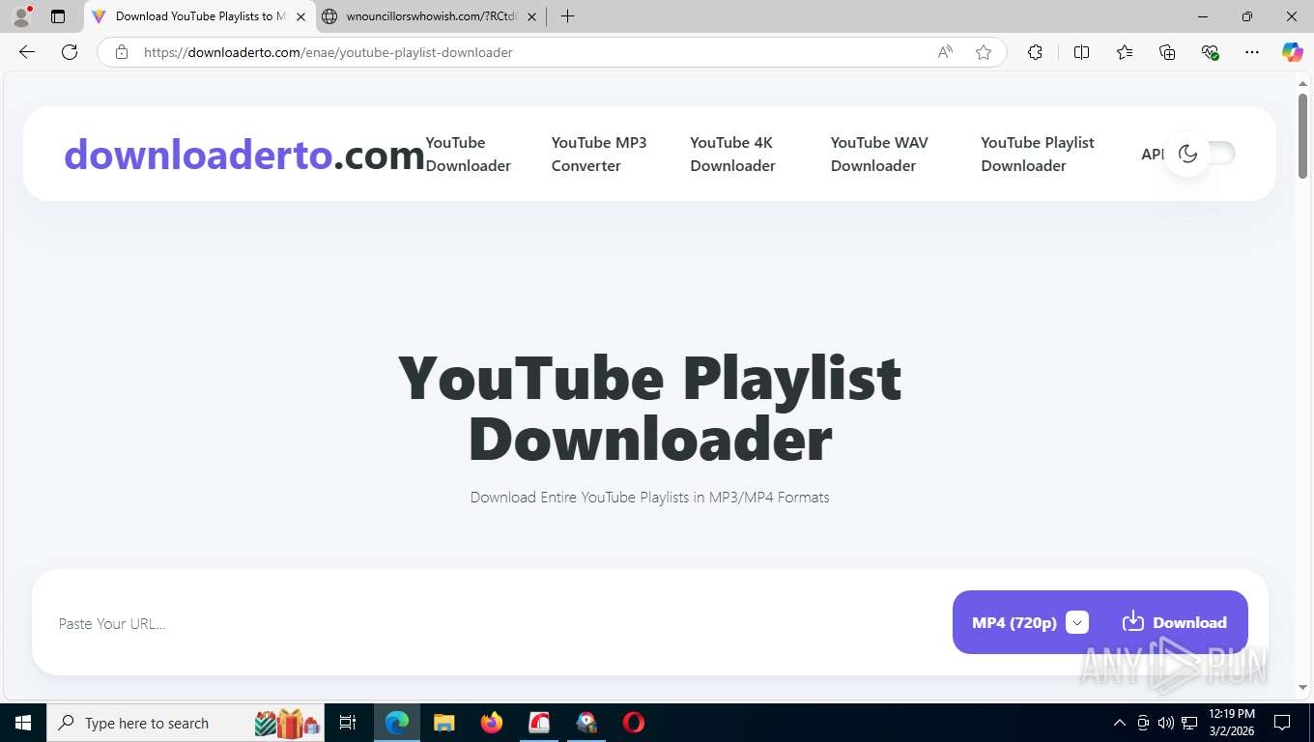Open YouTube MP3 Converter nav link
Image resolution: width=1314 pixels, height=742 pixels.
click(599, 154)
